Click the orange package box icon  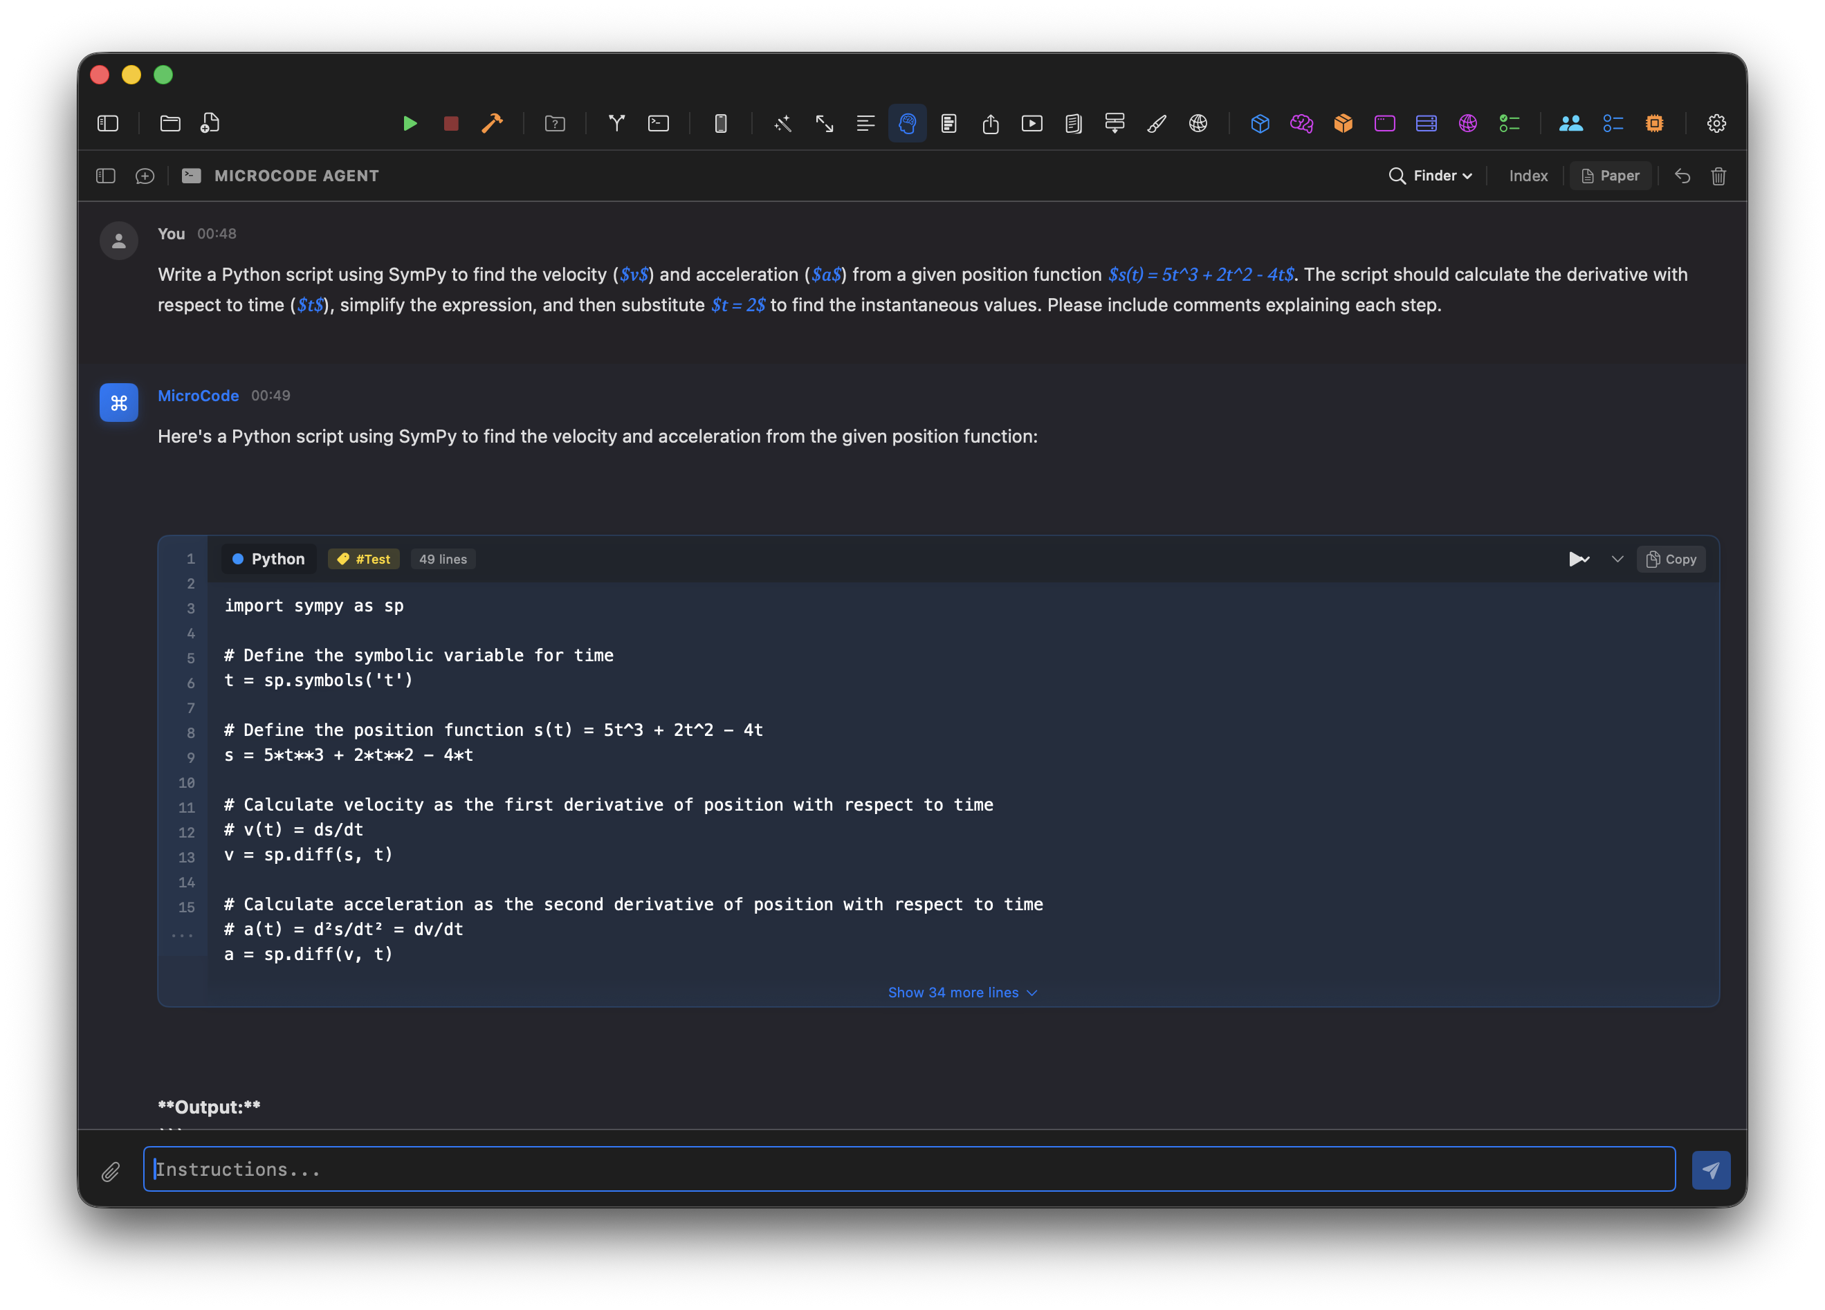(x=1342, y=123)
